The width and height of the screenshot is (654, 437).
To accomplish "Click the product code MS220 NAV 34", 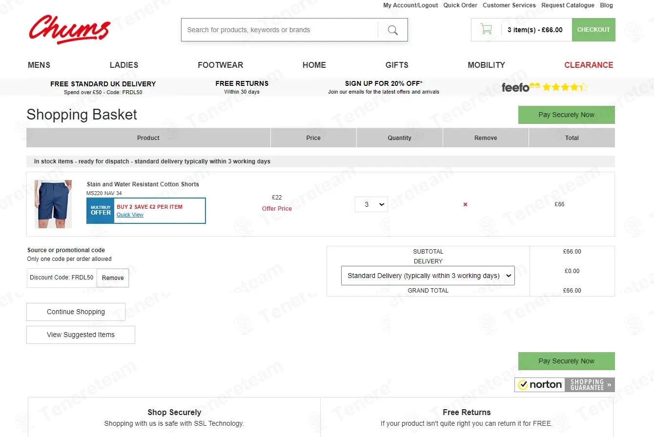I will pyautogui.click(x=104, y=193).
